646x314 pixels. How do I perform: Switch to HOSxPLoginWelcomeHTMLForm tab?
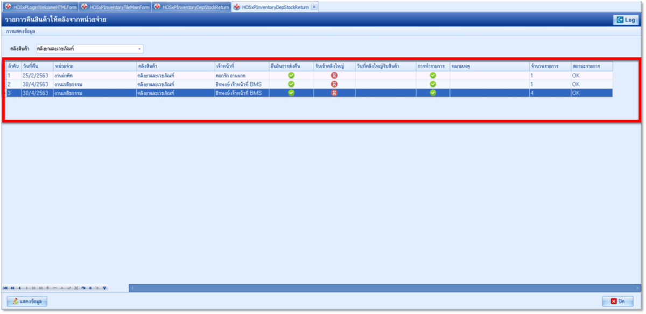(41, 7)
